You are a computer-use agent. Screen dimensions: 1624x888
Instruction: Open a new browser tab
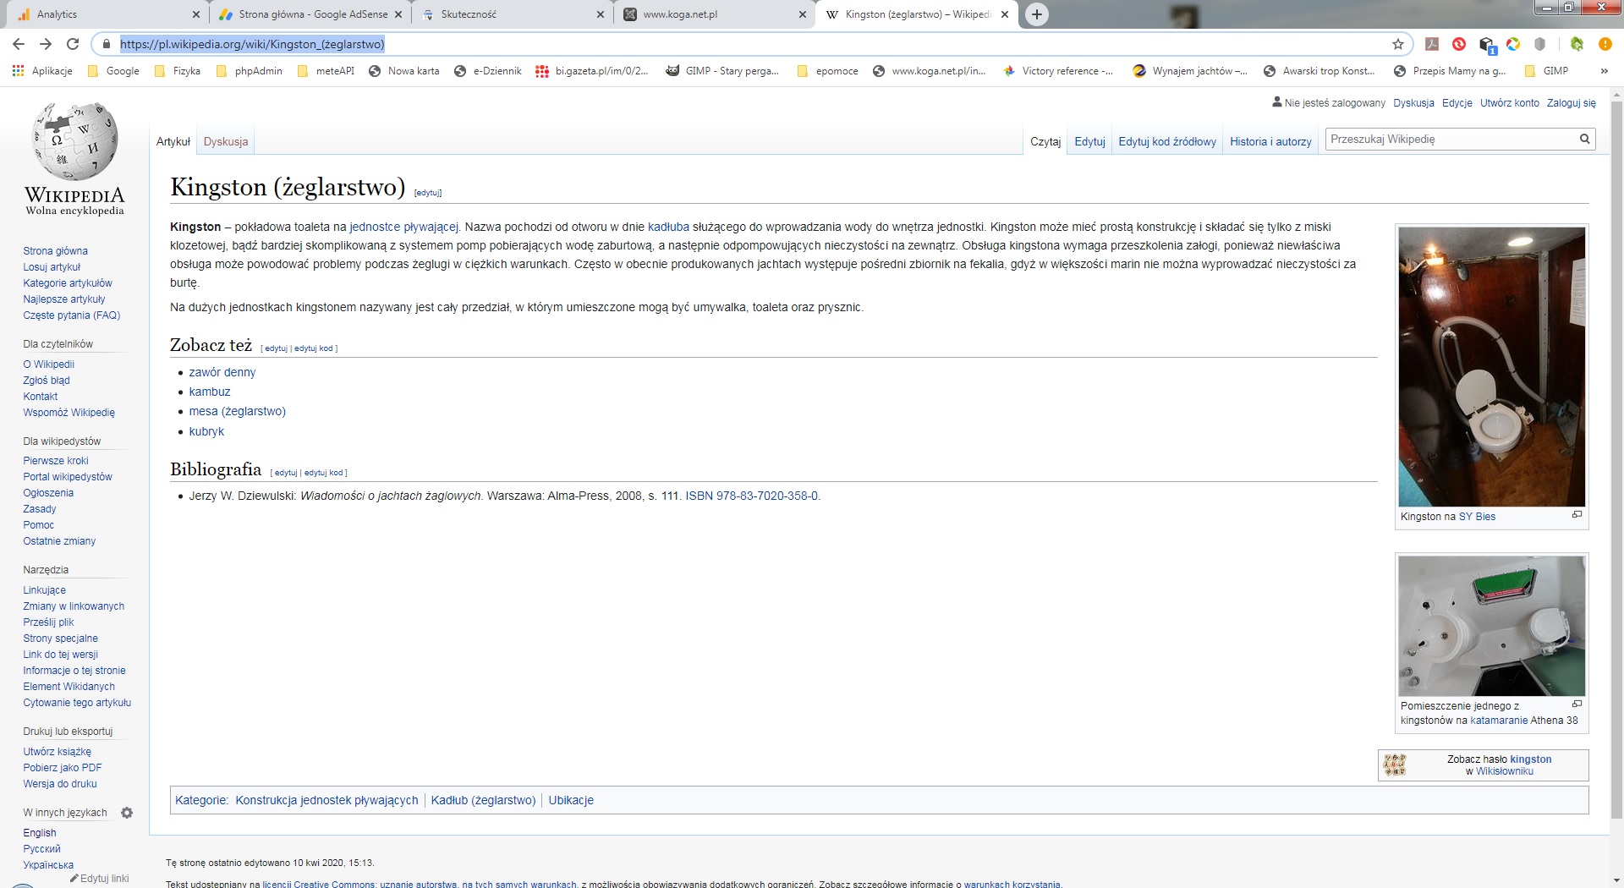pyautogui.click(x=1036, y=14)
